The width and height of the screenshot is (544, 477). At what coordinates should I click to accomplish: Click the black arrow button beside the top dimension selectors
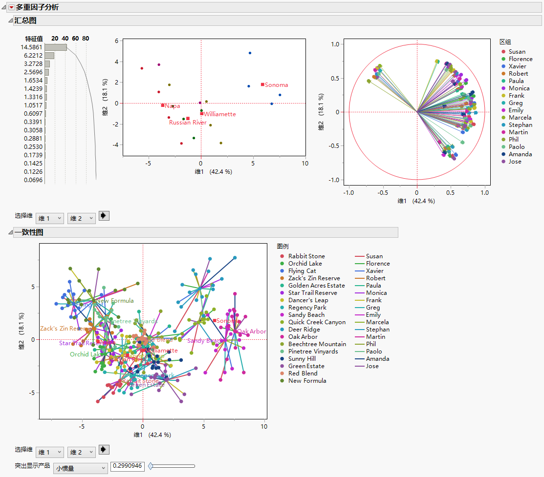coord(104,215)
